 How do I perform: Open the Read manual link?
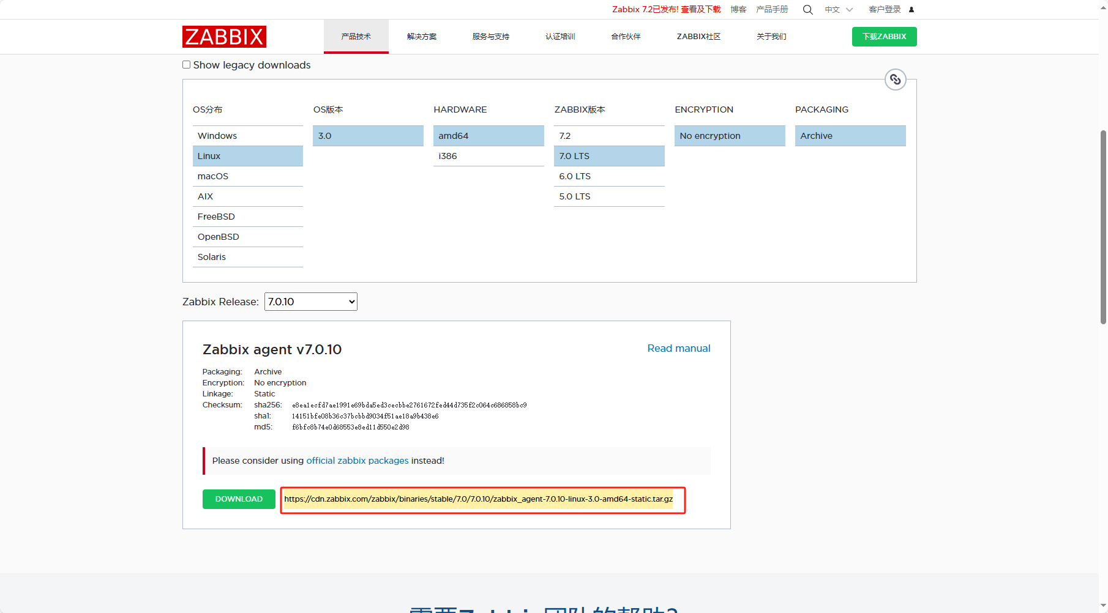679,348
